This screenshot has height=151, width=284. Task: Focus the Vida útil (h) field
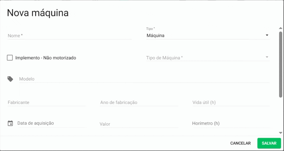[231, 102]
